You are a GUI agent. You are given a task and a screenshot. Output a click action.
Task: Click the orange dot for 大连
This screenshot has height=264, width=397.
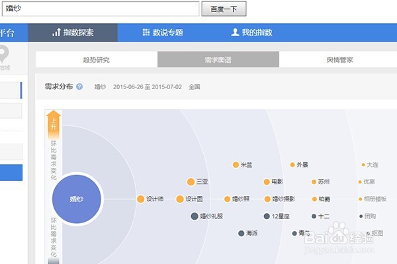(x=363, y=165)
